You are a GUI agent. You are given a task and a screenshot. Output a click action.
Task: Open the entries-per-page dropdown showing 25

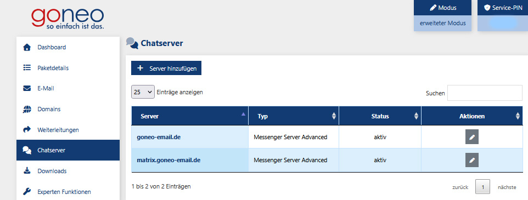[x=143, y=92]
